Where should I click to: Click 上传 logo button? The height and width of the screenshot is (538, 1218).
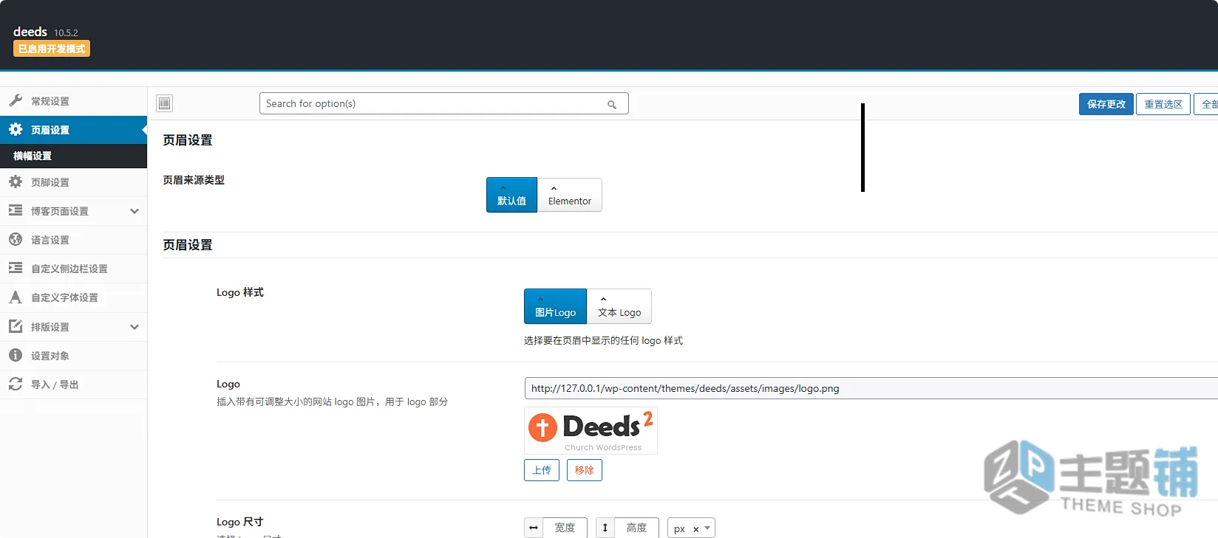point(542,470)
